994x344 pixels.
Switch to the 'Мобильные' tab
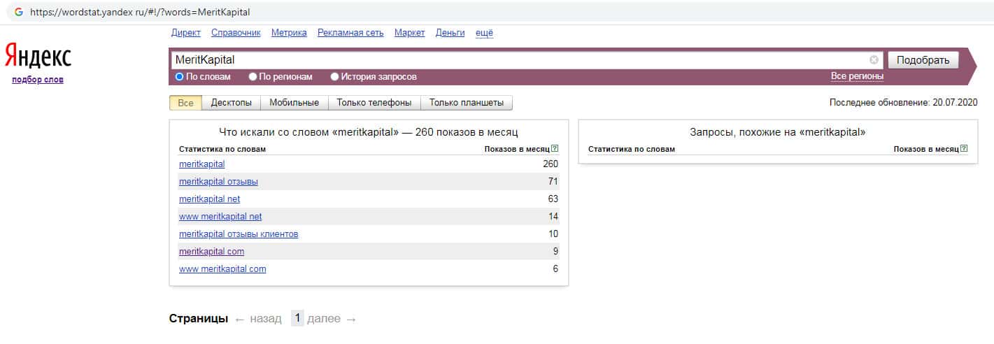point(294,103)
